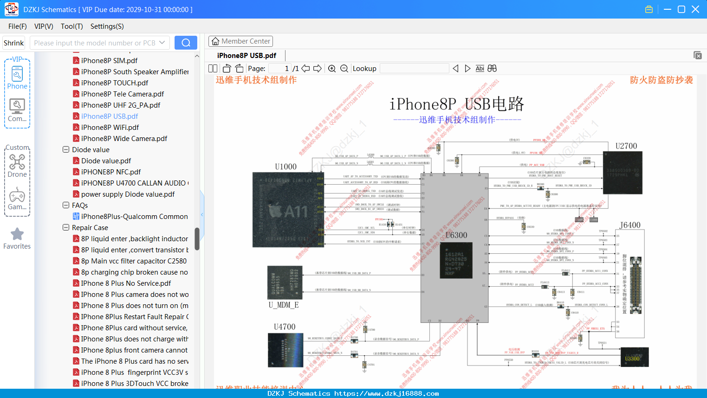Switch to iPhone8P USB.pdf tab
This screenshot has width=707, height=398.
(246, 56)
